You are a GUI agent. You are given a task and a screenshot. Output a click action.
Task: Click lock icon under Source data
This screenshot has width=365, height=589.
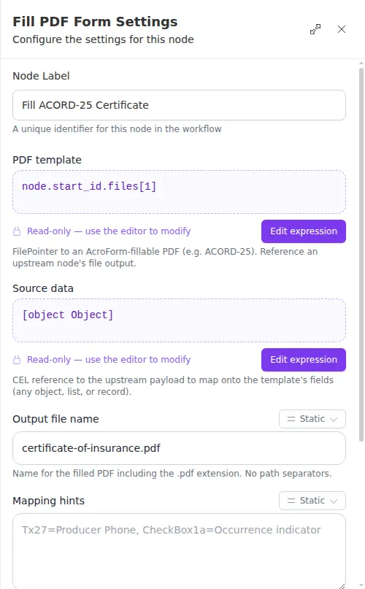[17, 360]
